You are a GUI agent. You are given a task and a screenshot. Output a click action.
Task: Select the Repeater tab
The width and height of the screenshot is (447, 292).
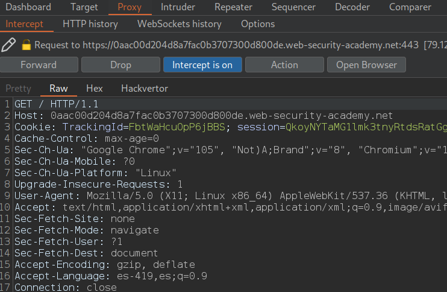click(x=233, y=7)
